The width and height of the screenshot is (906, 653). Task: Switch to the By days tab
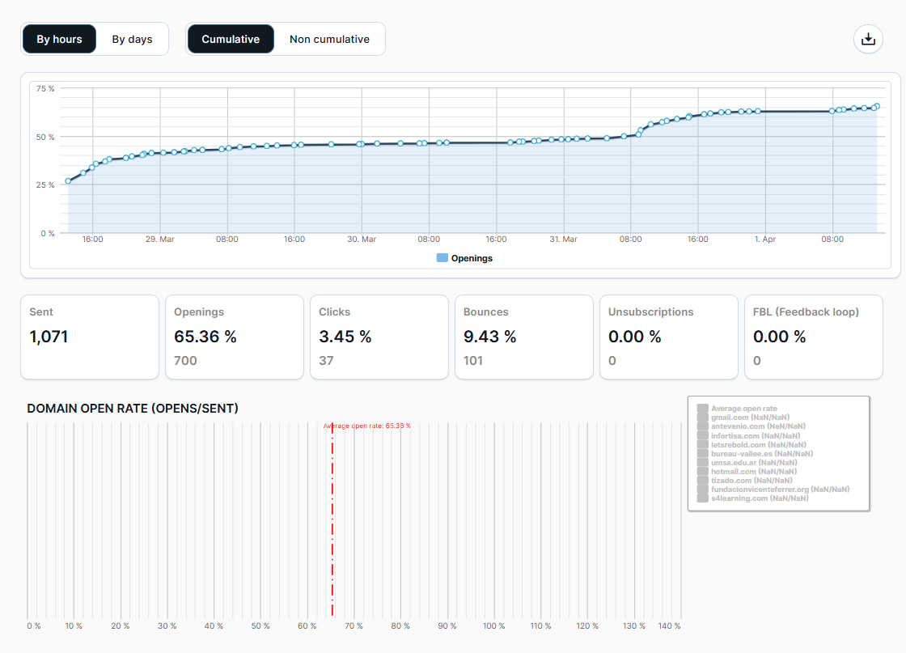132,39
